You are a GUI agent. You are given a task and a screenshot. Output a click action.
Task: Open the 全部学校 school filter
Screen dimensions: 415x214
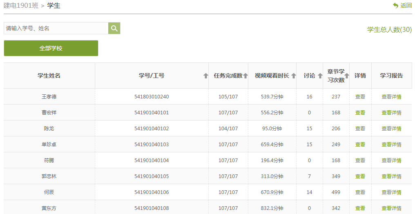point(51,48)
